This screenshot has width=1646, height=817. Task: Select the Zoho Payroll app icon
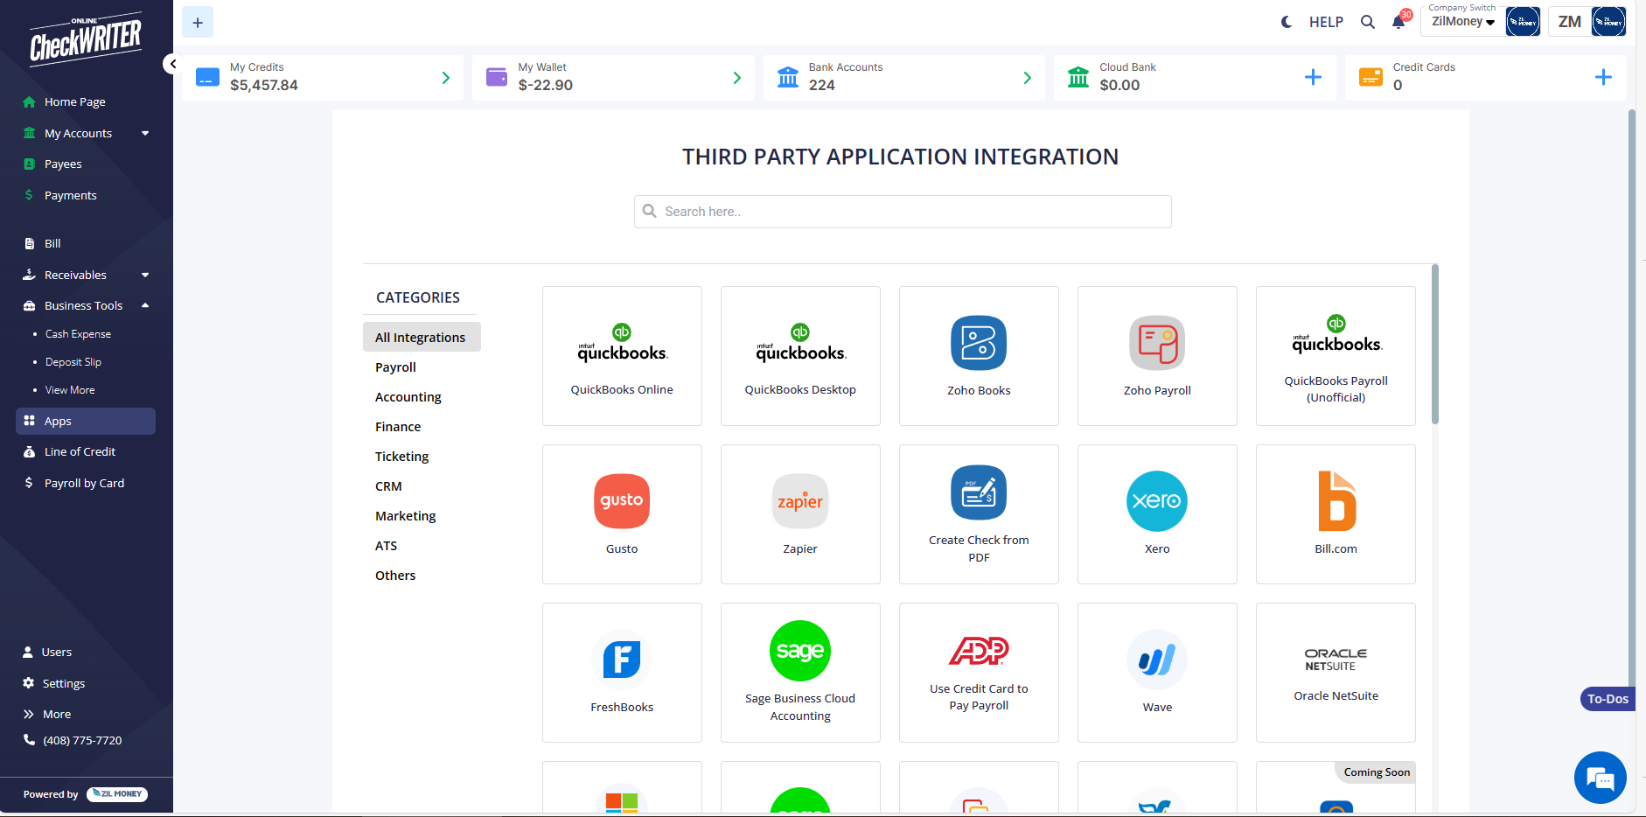point(1157,343)
